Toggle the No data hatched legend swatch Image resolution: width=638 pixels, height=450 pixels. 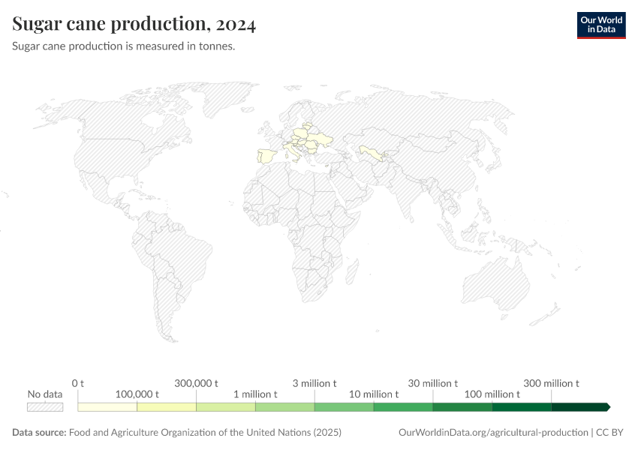[x=46, y=406]
